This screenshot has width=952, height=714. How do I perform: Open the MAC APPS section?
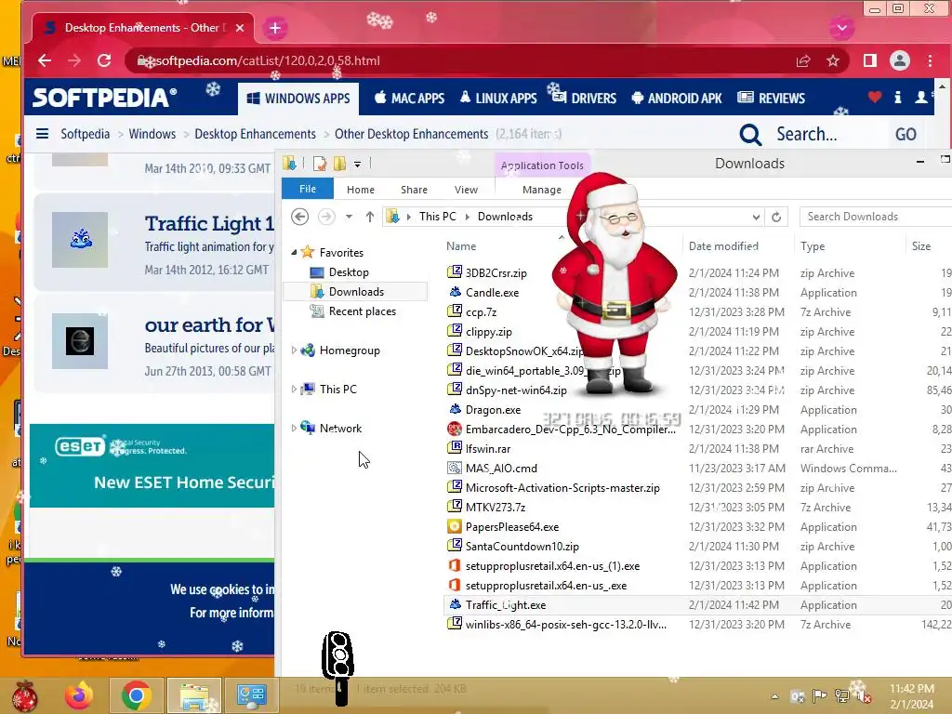(x=409, y=99)
